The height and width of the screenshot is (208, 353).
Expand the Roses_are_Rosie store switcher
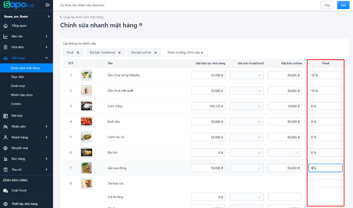pyautogui.click(x=49, y=16)
